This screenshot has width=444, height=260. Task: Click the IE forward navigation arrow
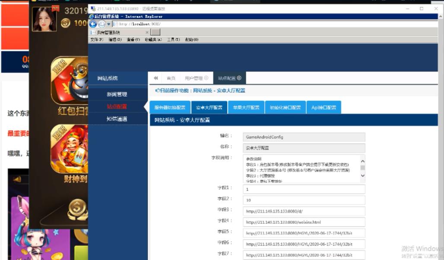click(x=101, y=24)
